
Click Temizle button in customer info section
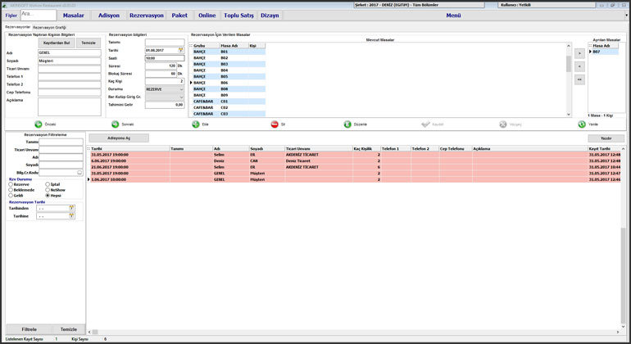[89, 43]
